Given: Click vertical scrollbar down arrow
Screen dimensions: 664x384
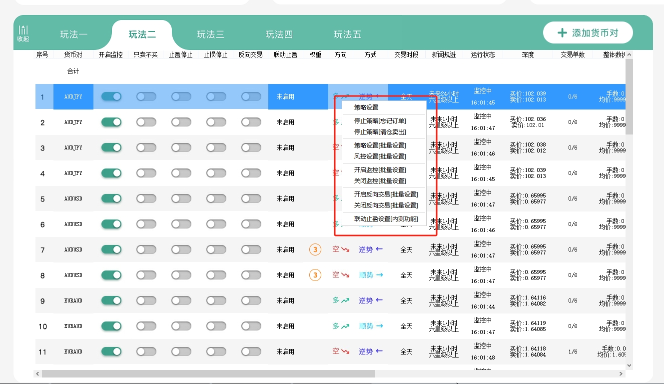Looking at the screenshot, I should click(x=629, y=366).
